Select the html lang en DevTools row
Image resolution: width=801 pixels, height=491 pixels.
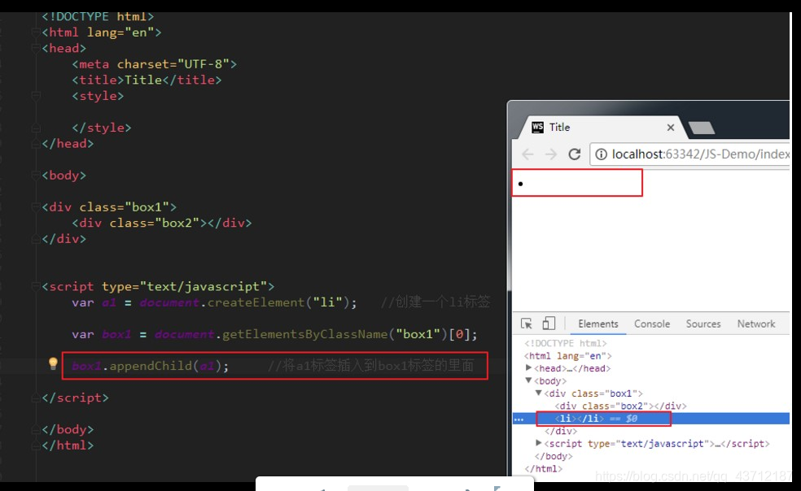(568, 356)
